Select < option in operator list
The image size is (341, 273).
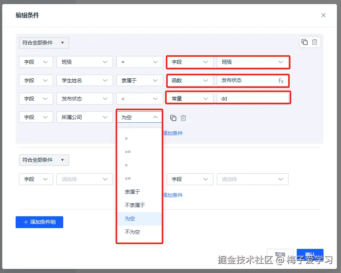(x=139, y=165)
